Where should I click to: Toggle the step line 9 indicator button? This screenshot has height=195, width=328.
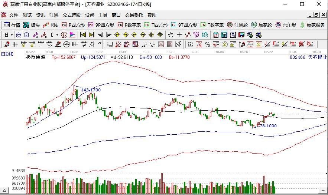point(44,35)
